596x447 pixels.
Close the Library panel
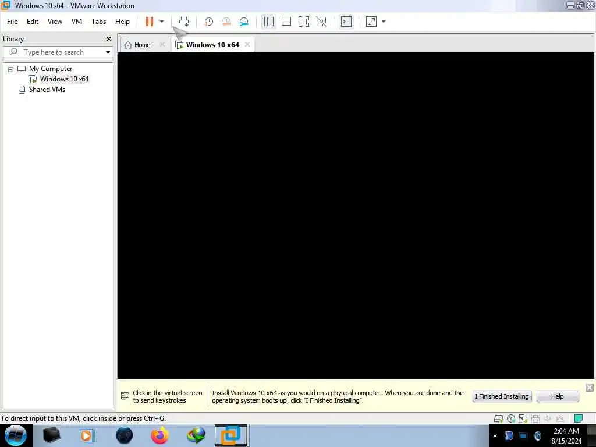coord(109,39)
